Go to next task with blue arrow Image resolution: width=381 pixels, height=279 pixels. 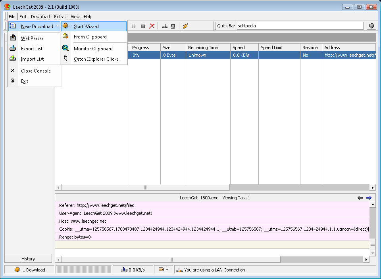[369, 198]
